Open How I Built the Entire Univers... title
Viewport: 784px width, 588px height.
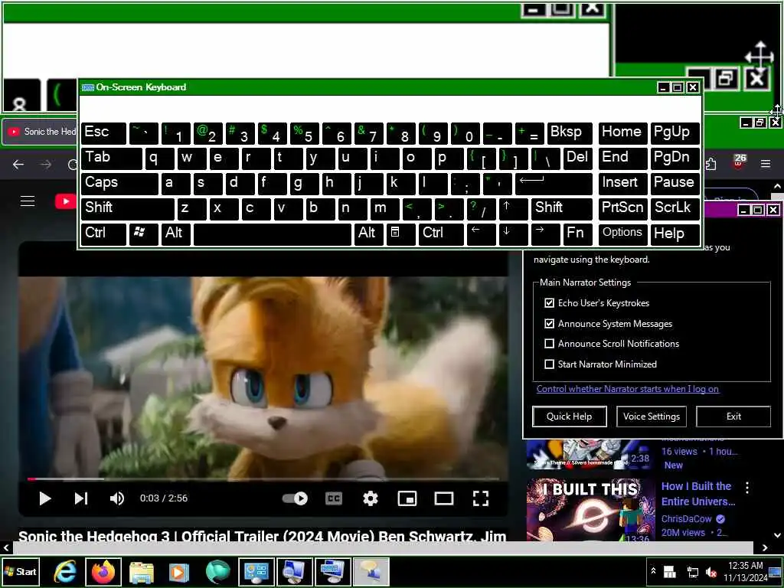tap(698, 494)
